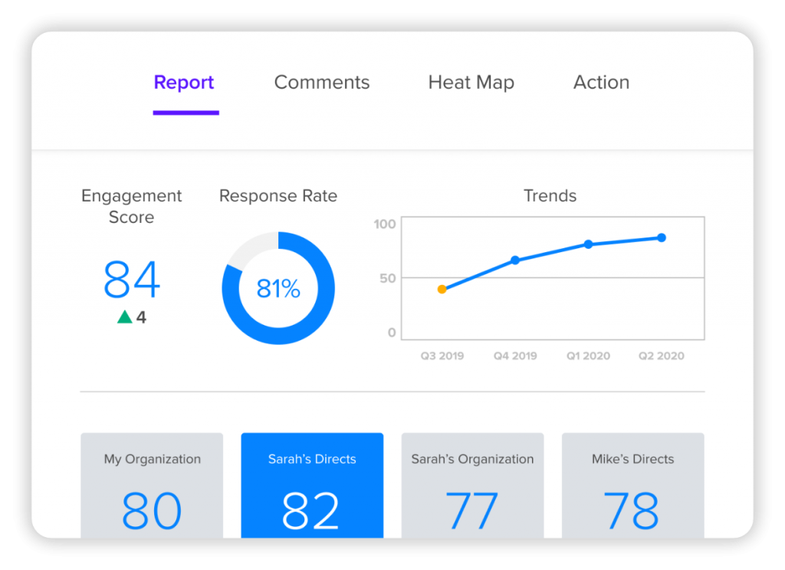The width and height of the screenshot is (785, 570).
Task: Select the Q4 2019 trend data point
Action: tap(515, 260)
